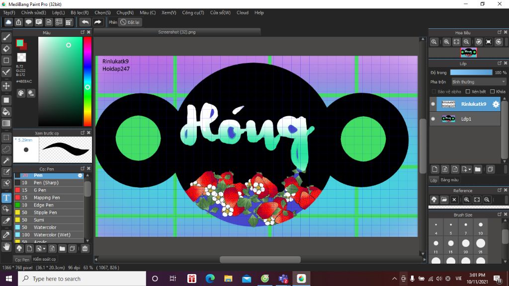Undock the Màu panel with float icon
Image resolution: width=509 pixels, height=286 pixels.
(x=83, y=32)
